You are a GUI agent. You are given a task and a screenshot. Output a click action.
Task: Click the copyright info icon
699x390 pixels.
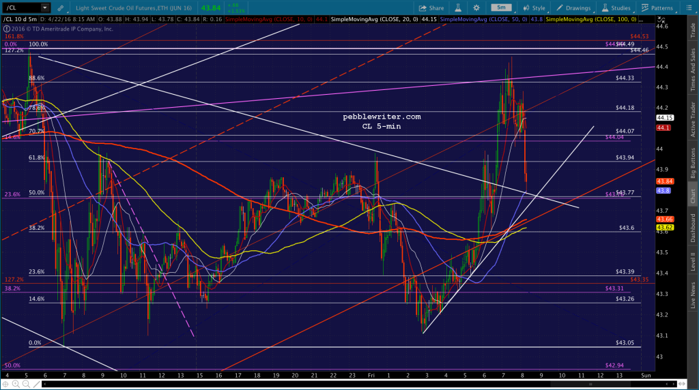(x=6, y=29)
